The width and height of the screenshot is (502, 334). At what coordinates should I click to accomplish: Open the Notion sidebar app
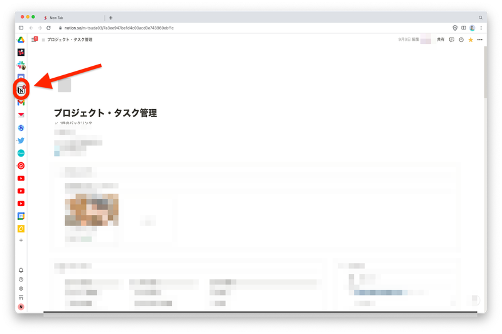click(21, 90)
